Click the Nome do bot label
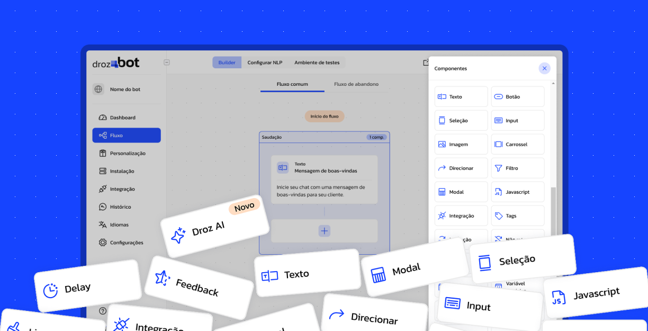Viewport: 648px width, 331px height. pos(125,90)
